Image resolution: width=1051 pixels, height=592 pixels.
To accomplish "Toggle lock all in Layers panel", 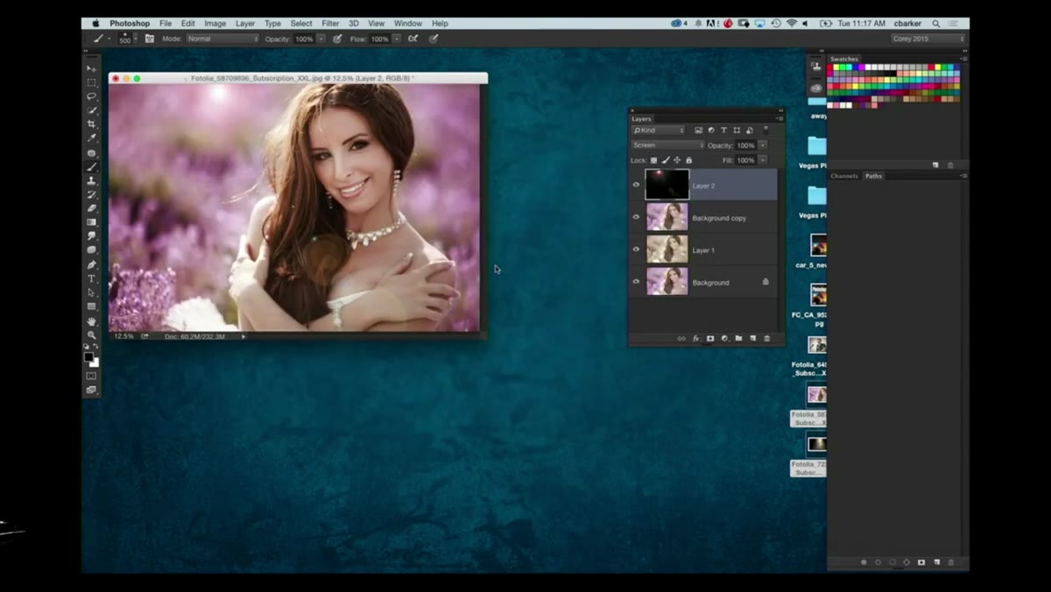I will [x=688, y=160].
